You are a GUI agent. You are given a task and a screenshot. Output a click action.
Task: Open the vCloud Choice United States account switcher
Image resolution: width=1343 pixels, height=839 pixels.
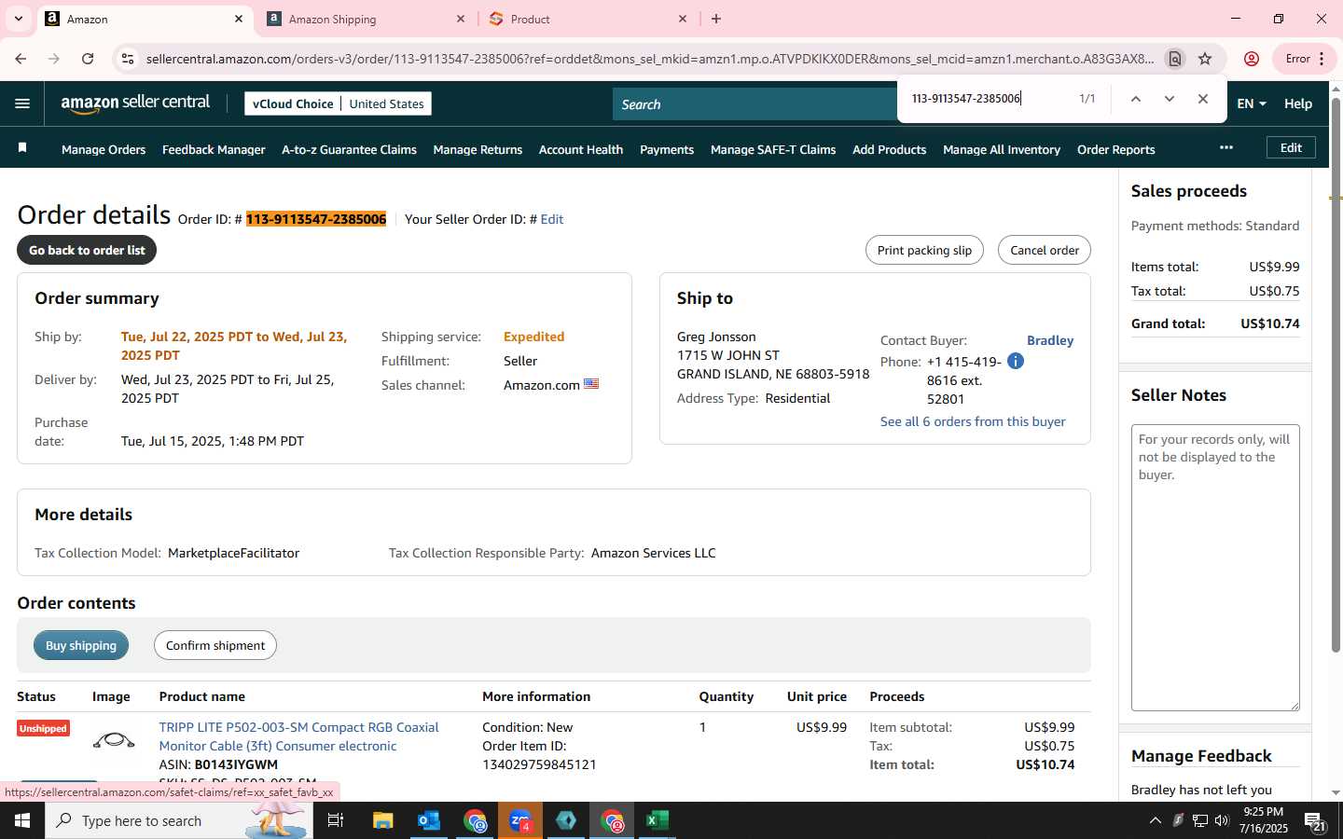[x=338, y=103]
